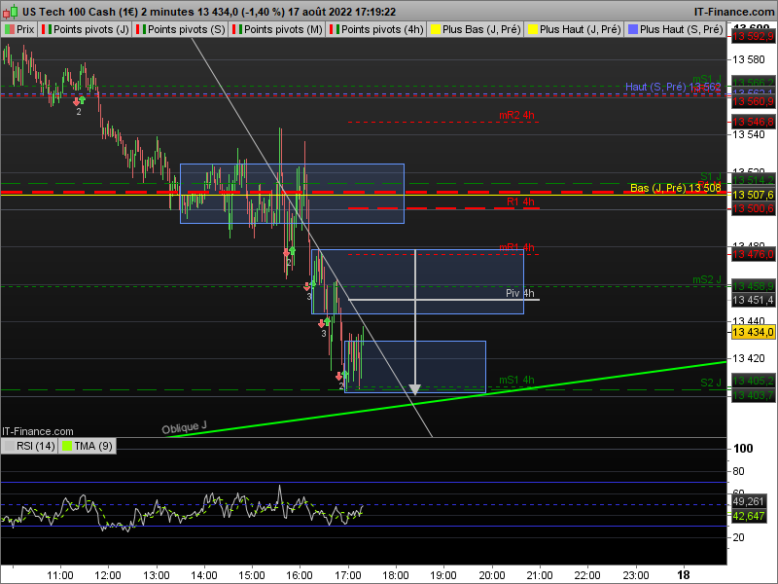Open Points pivots (M) indicator label
Viewport: 778px width, 584px height.
pos(277,29)
